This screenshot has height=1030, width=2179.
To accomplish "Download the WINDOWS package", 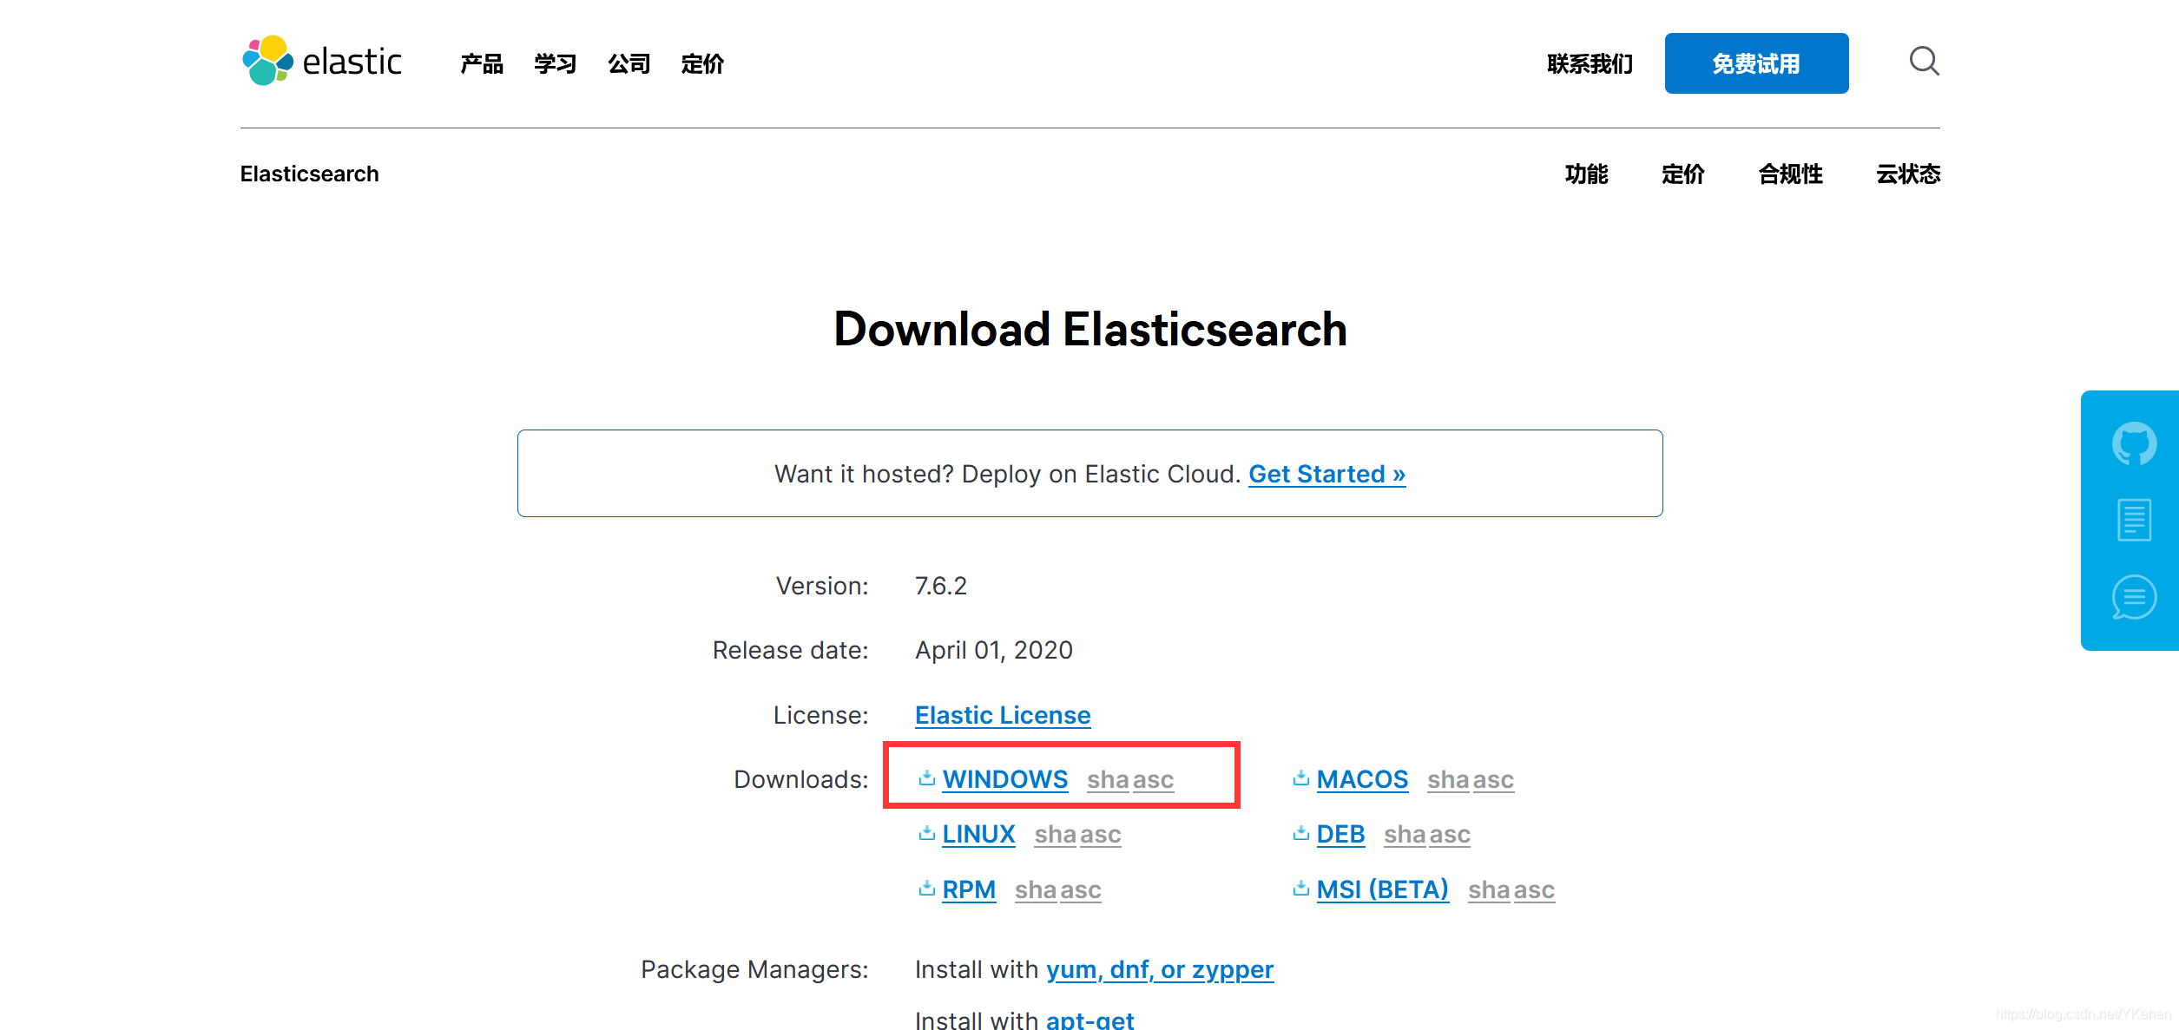I will tap(1005, 779).
